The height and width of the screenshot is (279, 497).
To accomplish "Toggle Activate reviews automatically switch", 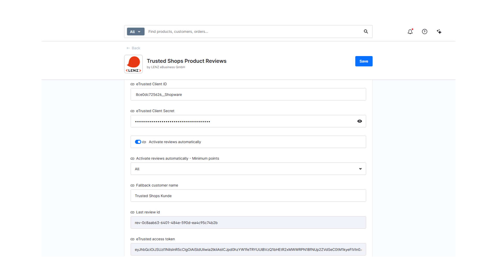I will pyautogui.click(x=138, y=142).
